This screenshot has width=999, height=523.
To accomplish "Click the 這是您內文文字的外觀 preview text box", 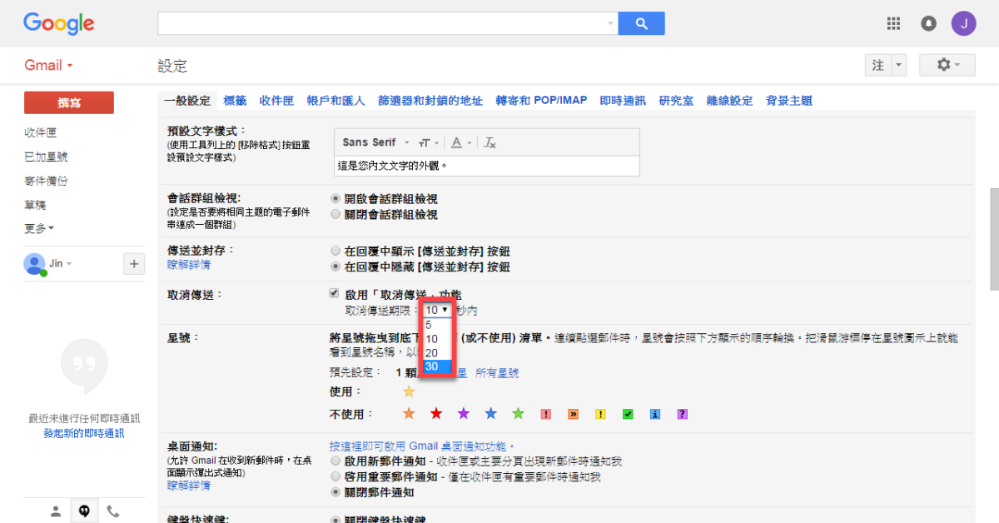I will coord(487,165).
